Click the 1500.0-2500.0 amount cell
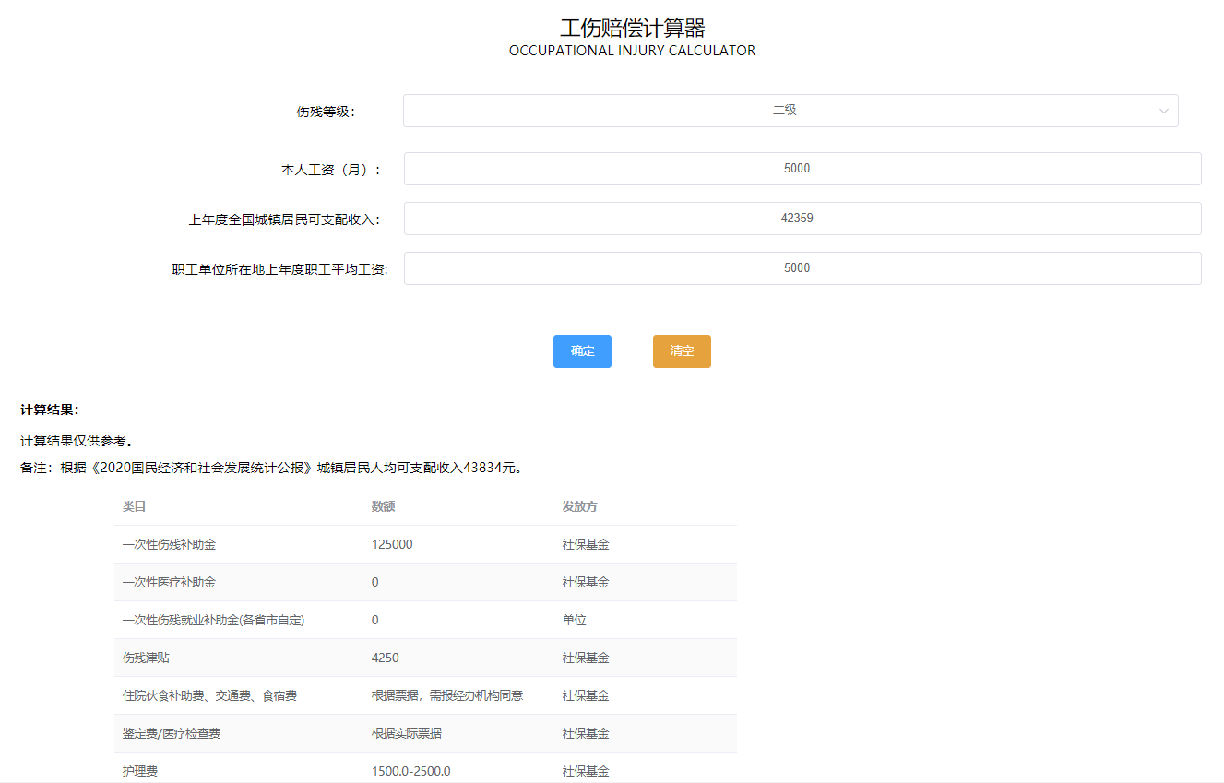Screen dimensions: 1224x783 click(410, 771)
